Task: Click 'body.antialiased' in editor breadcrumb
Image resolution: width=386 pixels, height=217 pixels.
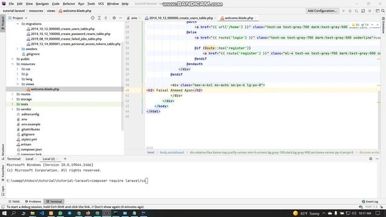Action: click(171, 153)
